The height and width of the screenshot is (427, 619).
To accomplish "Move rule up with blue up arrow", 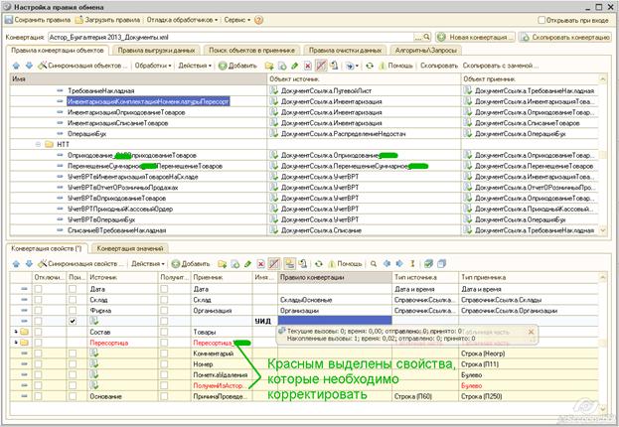I will (16, 66).
